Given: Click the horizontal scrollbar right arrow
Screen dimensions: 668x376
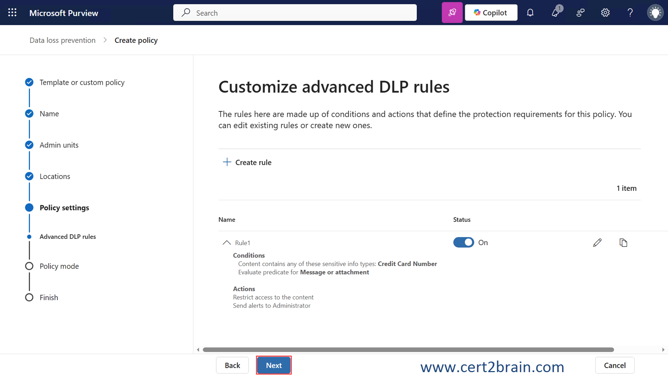Looking at the screenshot, I should coord(663,350).
